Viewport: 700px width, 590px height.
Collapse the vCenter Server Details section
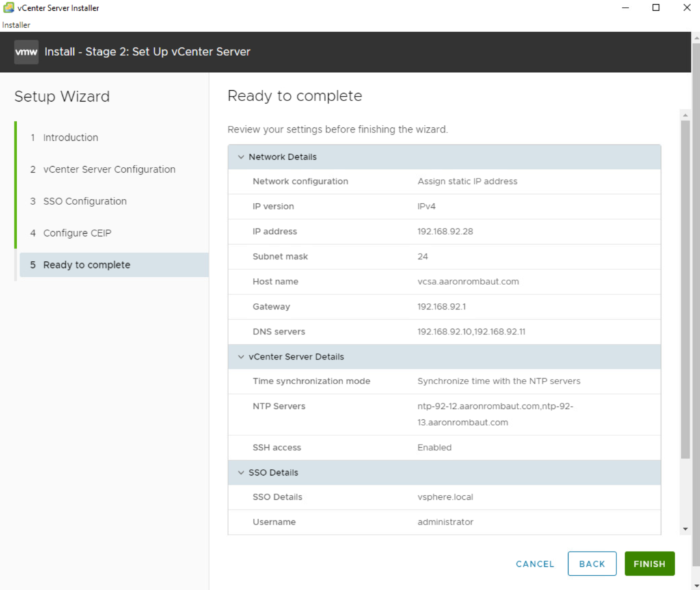coord(241,357)
